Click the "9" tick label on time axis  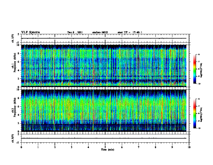tap(172, 147)
